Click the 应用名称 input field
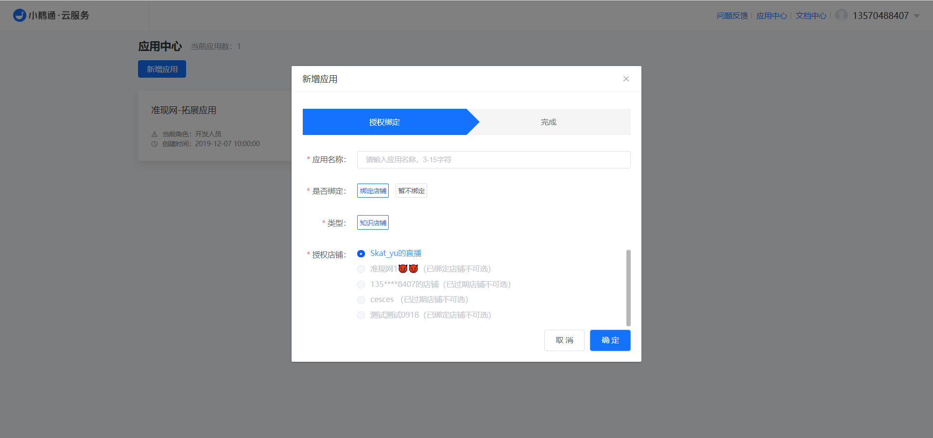The width and height of the screenshot is (933, 438). [493, 160]
